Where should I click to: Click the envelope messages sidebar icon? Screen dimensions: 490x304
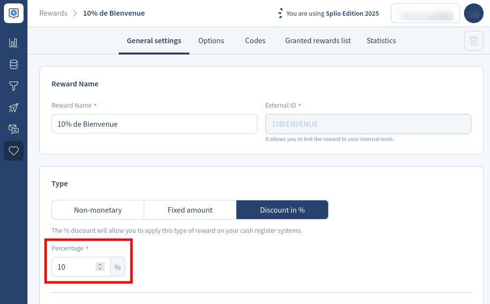(14, 129)
